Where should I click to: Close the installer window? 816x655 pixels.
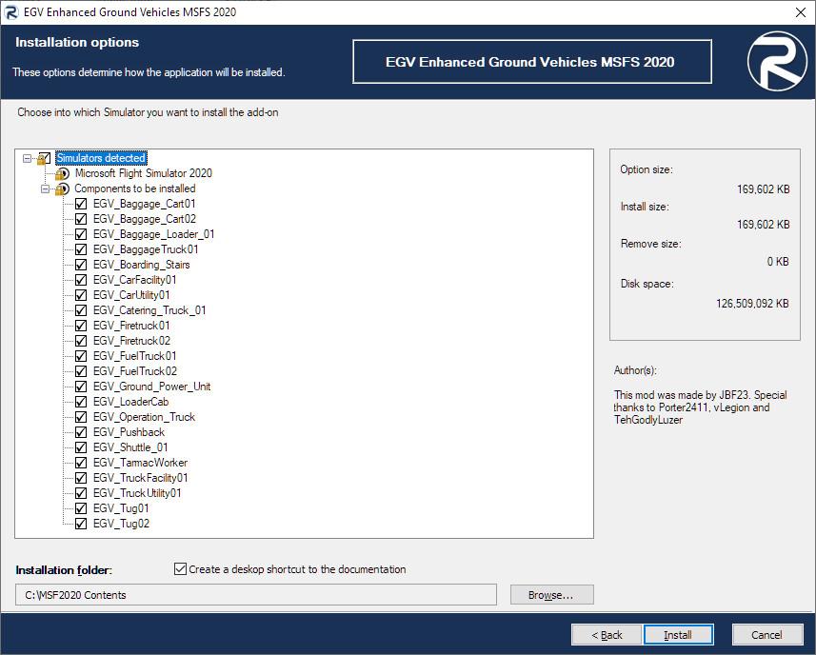coord(801,12)
